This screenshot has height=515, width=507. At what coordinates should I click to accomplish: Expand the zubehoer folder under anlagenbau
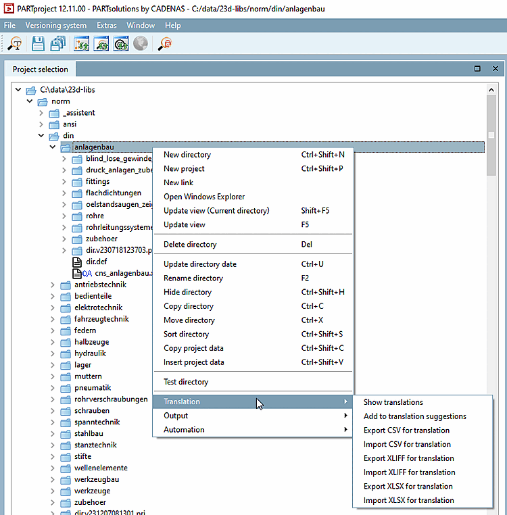[x=64, y=239]
